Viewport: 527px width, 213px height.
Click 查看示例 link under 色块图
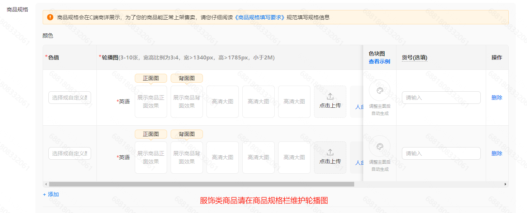[379, 61]
